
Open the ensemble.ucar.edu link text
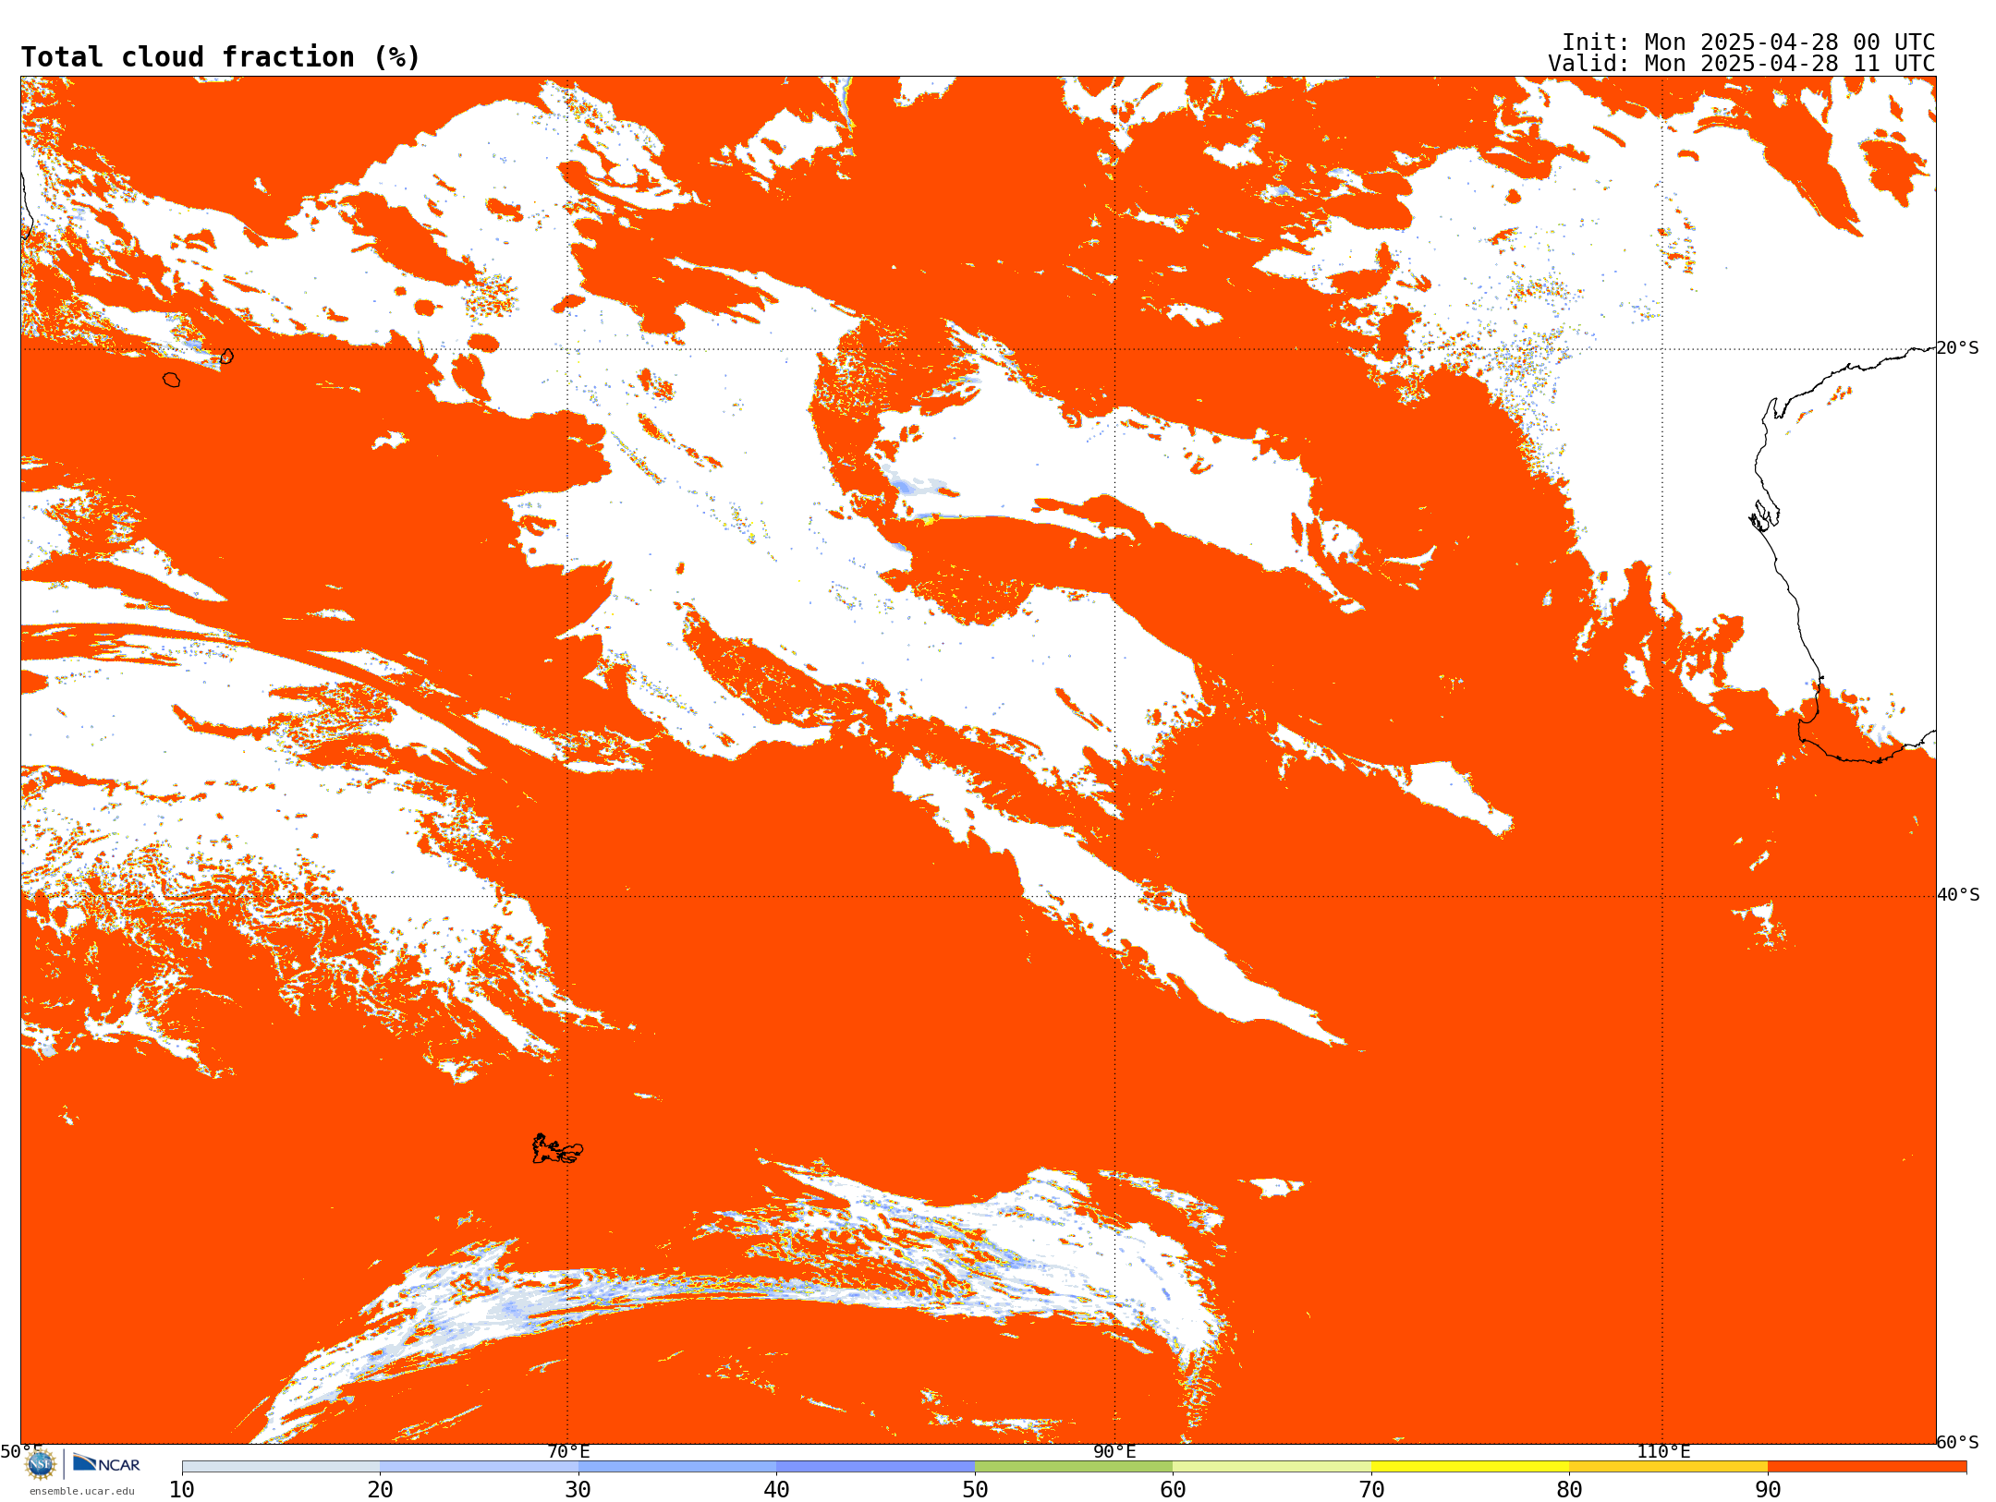[x=82, y=1491]
